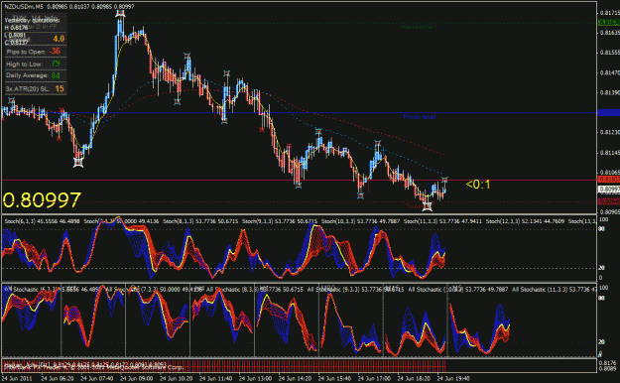The width and height of the screenshot is (620, 383).
Task: Select the 3x ATR(20) SL 15 readout
Action: click(x=35, y=88)
